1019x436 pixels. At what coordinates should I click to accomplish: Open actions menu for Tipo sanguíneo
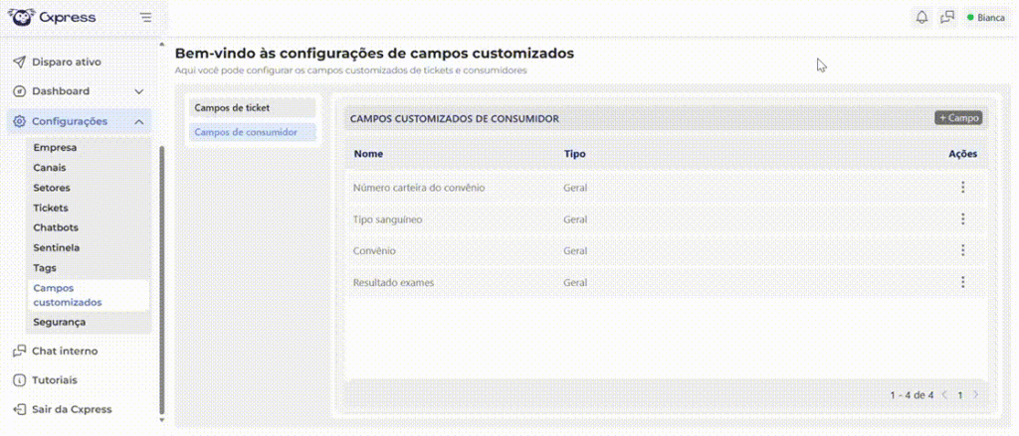962,219
